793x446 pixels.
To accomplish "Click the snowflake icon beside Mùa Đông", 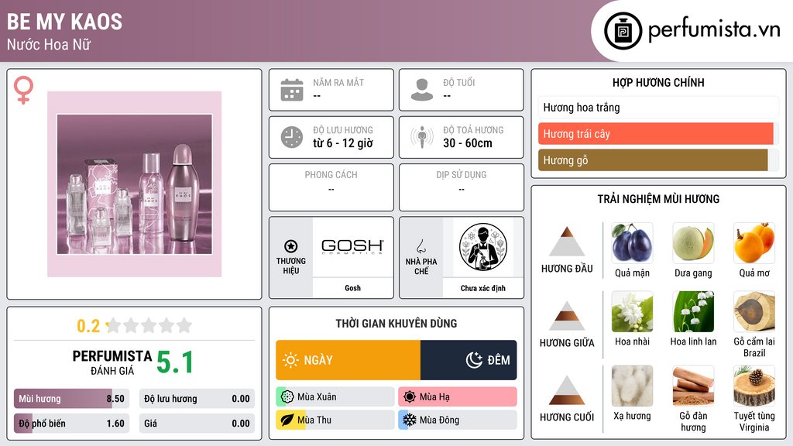I will click(410, 420).
